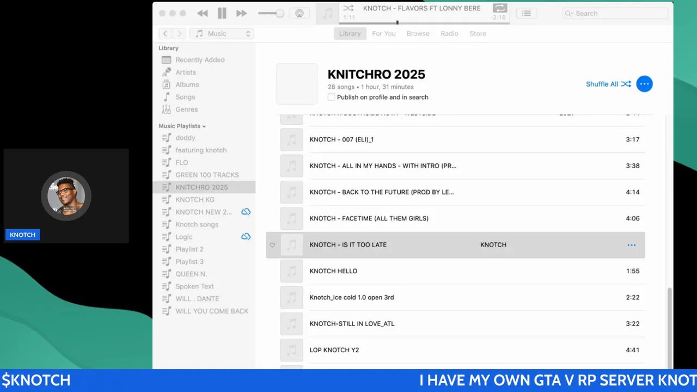This screenshot has width=697, height=392.
Task: Switch to the For You tab
Action: tap(384, 34)
